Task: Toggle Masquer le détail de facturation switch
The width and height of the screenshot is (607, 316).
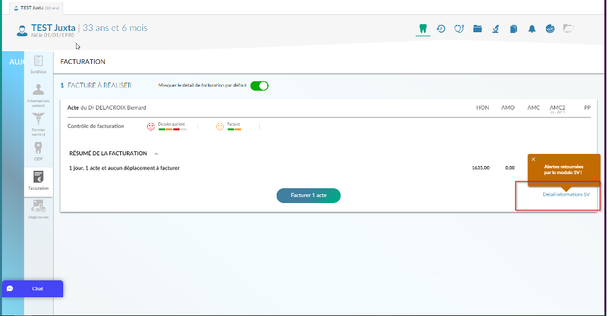Action: (259, 85)
